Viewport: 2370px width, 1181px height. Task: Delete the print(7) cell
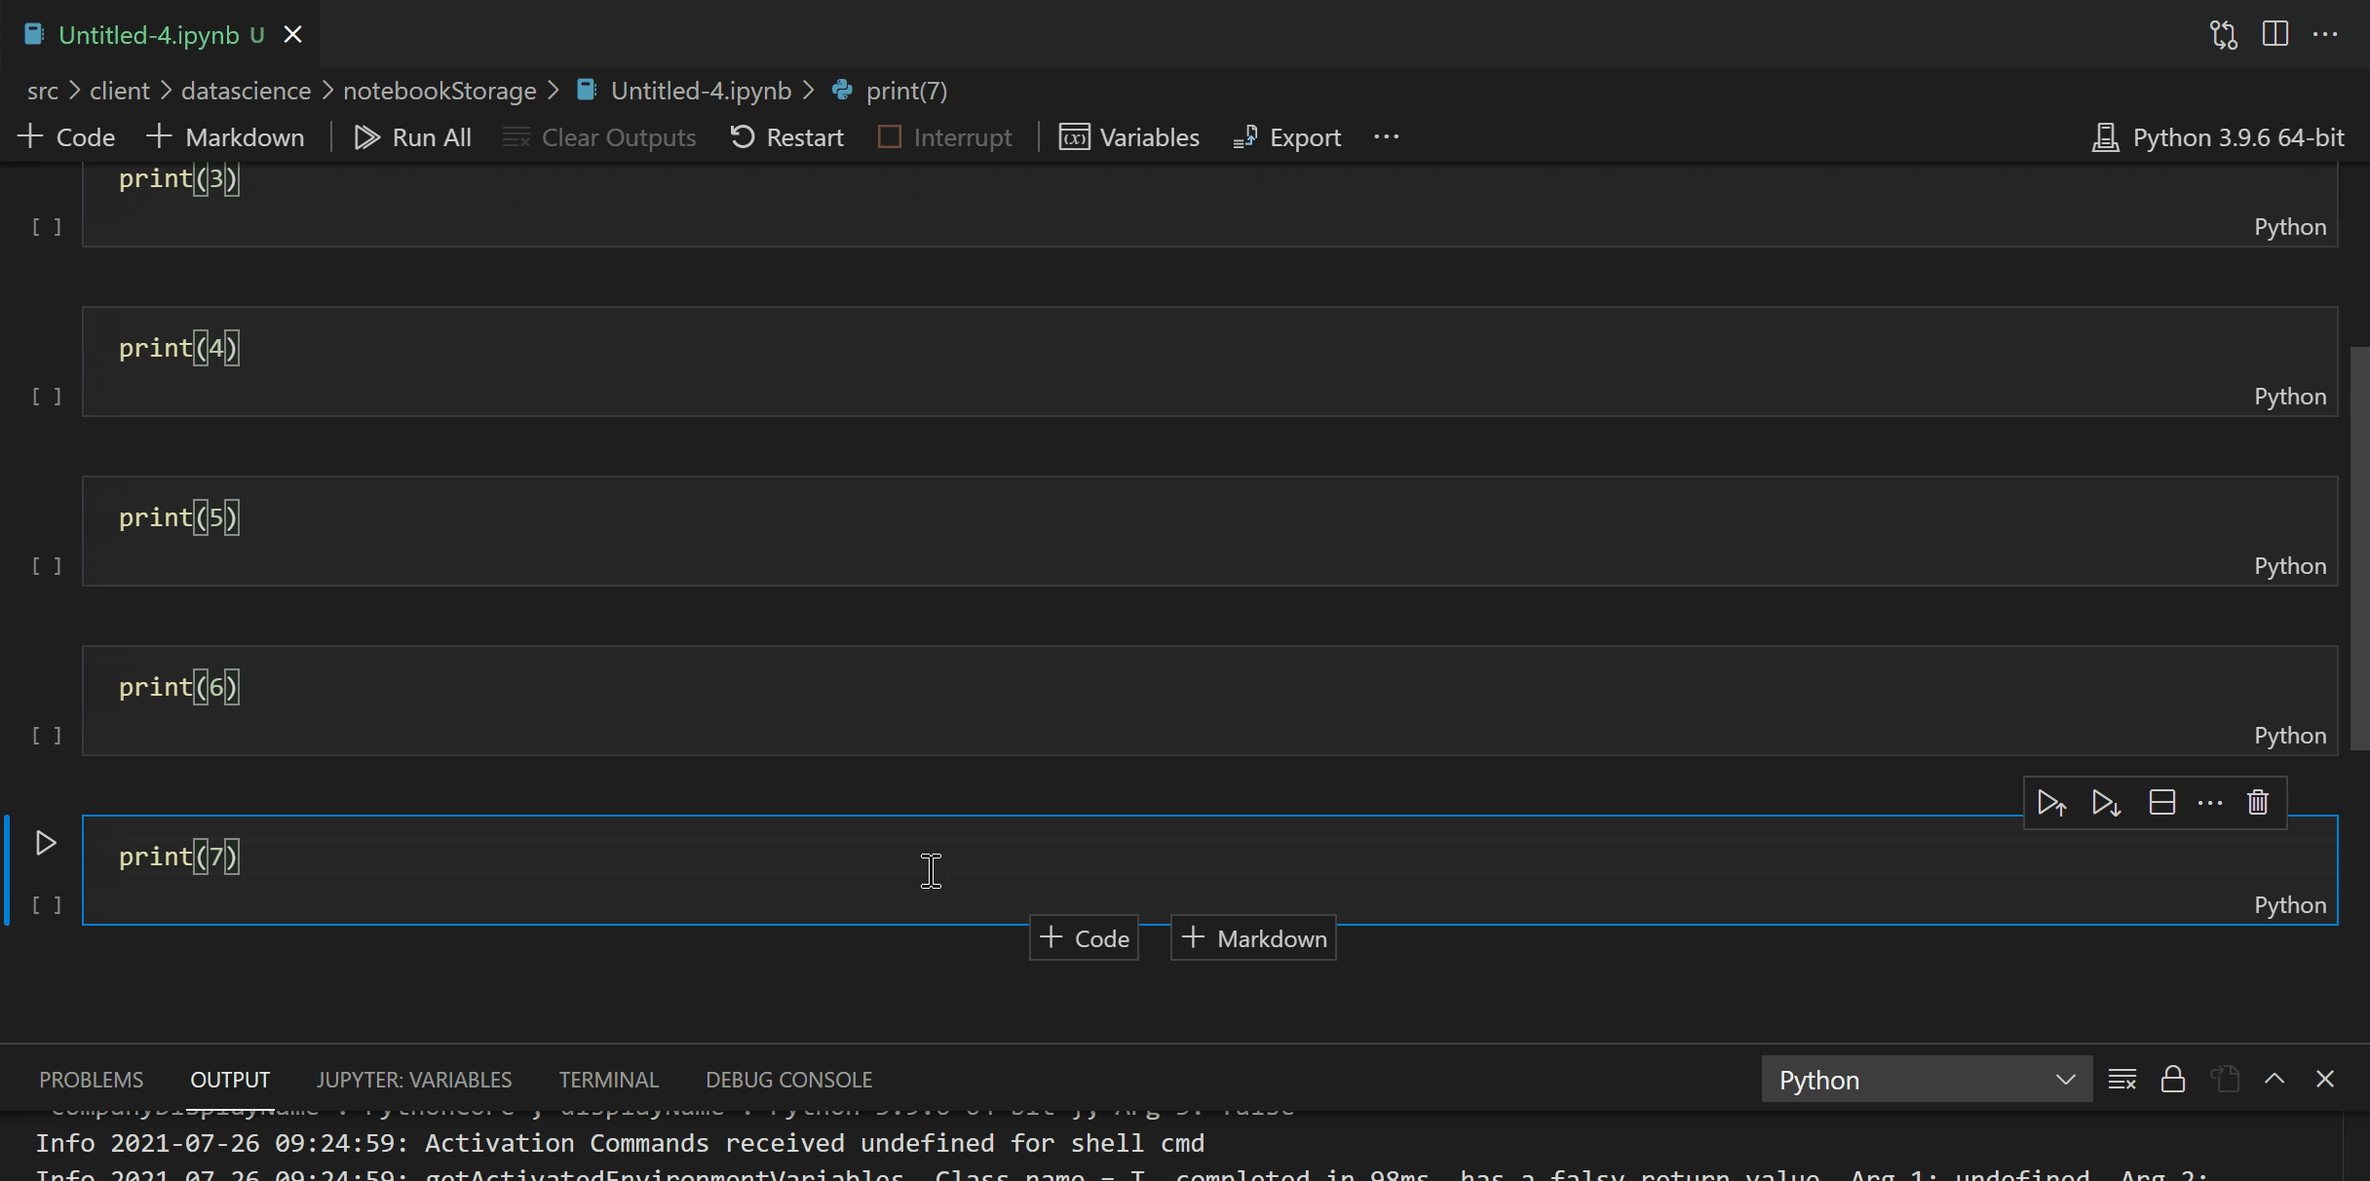point(2258,802)
